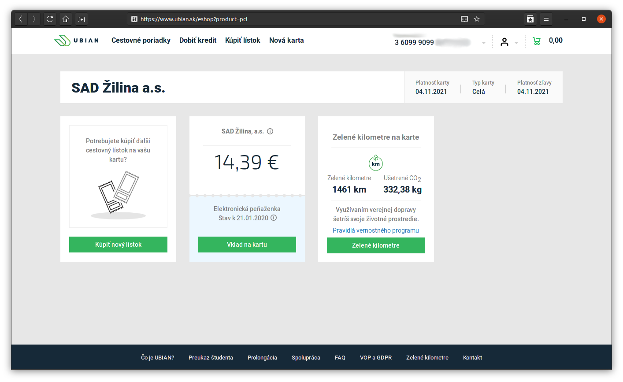Viewport: 623px width, 382px height.
Task: Open the browser home page icon
Action: [x=66, y=19]
